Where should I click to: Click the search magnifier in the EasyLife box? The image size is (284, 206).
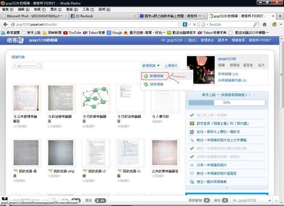(x=256, y=24)
